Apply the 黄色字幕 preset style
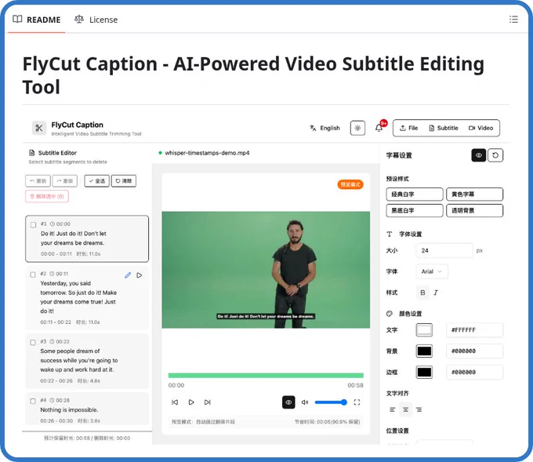Image resolution: width=533 pixels, height=462 pixels. (474, 195)
